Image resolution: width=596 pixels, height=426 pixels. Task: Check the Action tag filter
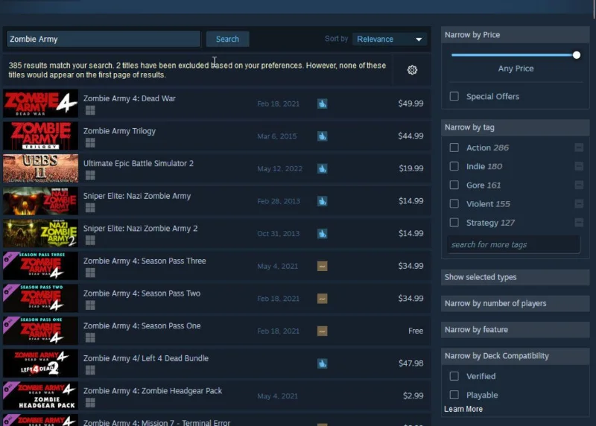[x=454, y=147]
